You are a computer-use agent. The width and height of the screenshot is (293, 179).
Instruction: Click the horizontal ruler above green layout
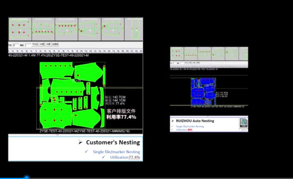pos(76,51)
